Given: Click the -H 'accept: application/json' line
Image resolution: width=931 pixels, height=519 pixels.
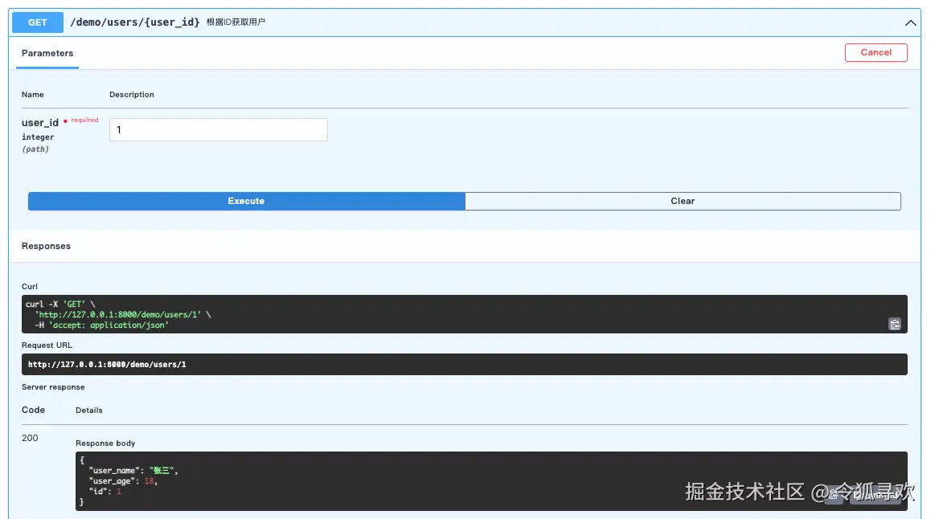Looking at the screenshot, I should (101, 325).
